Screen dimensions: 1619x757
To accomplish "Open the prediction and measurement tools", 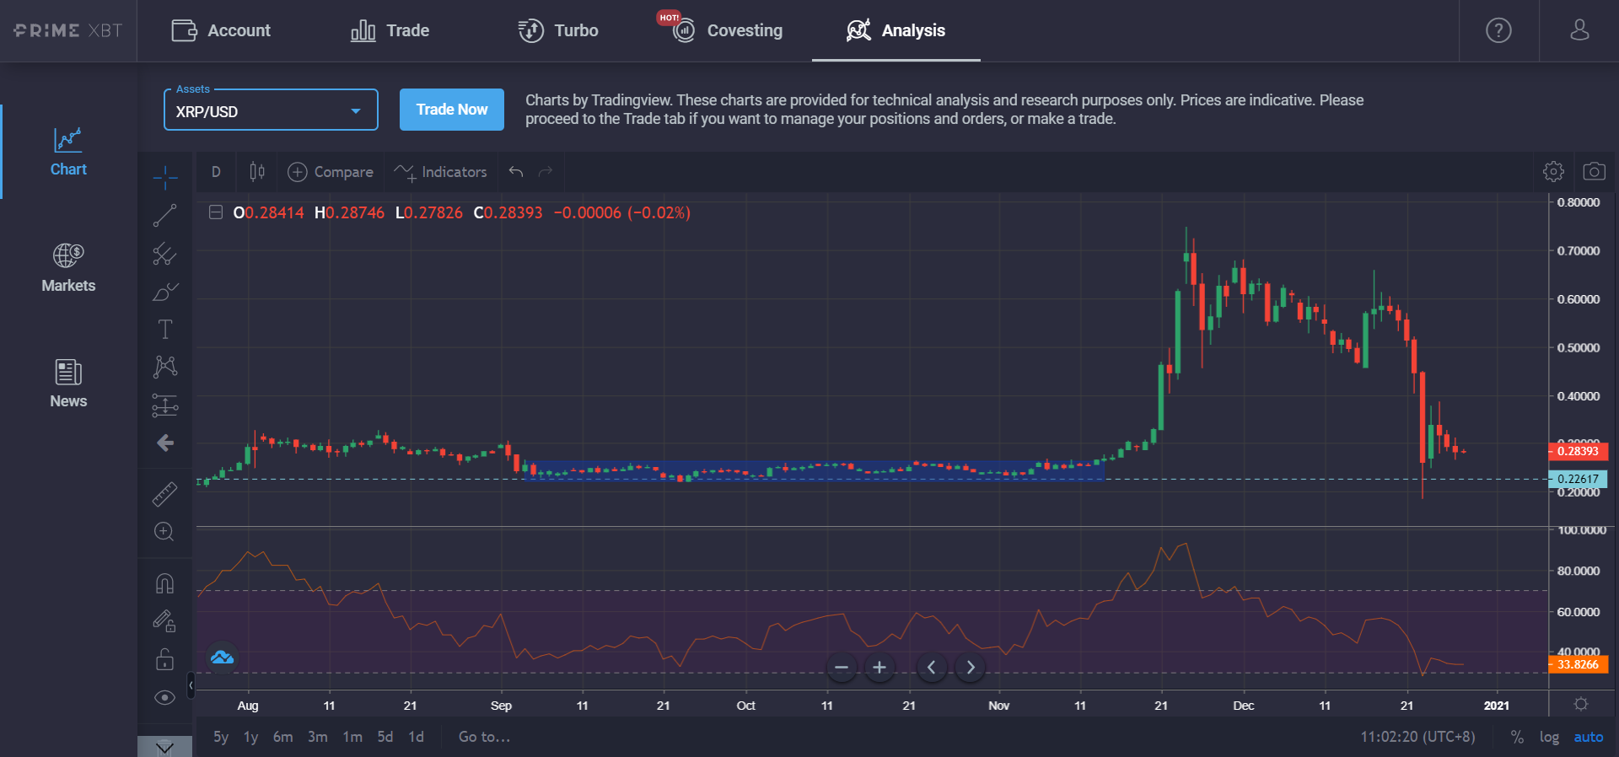I will point(165,405).
